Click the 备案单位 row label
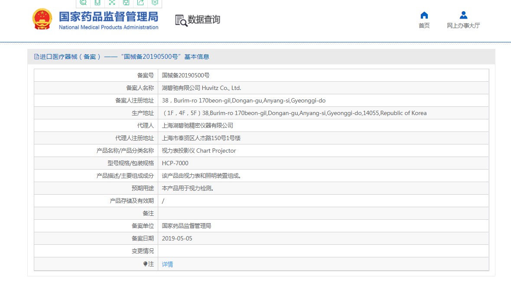The width and height of the screenshot is (511, 282). coord(143,226)
